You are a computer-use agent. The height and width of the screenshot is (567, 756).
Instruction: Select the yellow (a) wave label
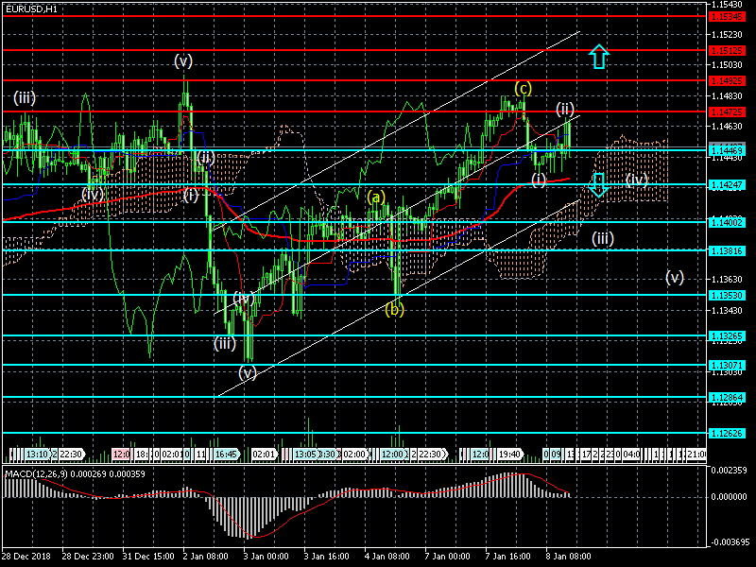pos(376,198)
